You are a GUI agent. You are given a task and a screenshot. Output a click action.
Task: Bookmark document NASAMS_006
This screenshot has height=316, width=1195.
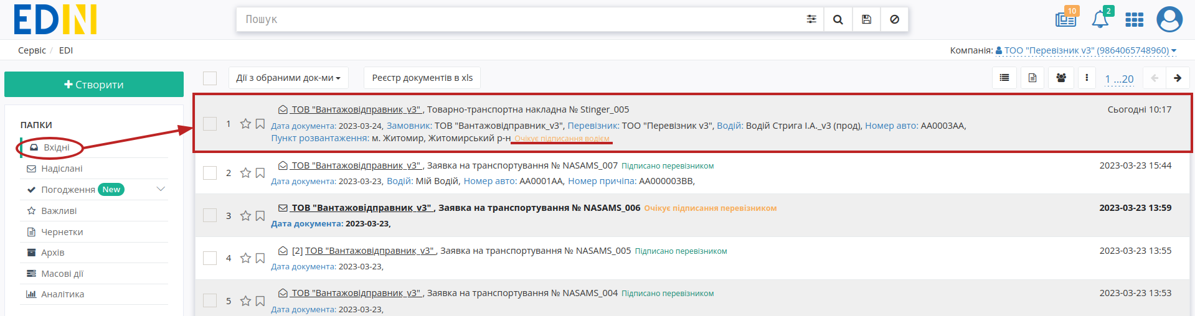[260, 216]
